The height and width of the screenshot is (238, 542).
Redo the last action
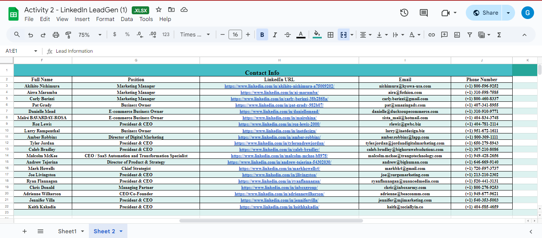[x=43, y=35]
